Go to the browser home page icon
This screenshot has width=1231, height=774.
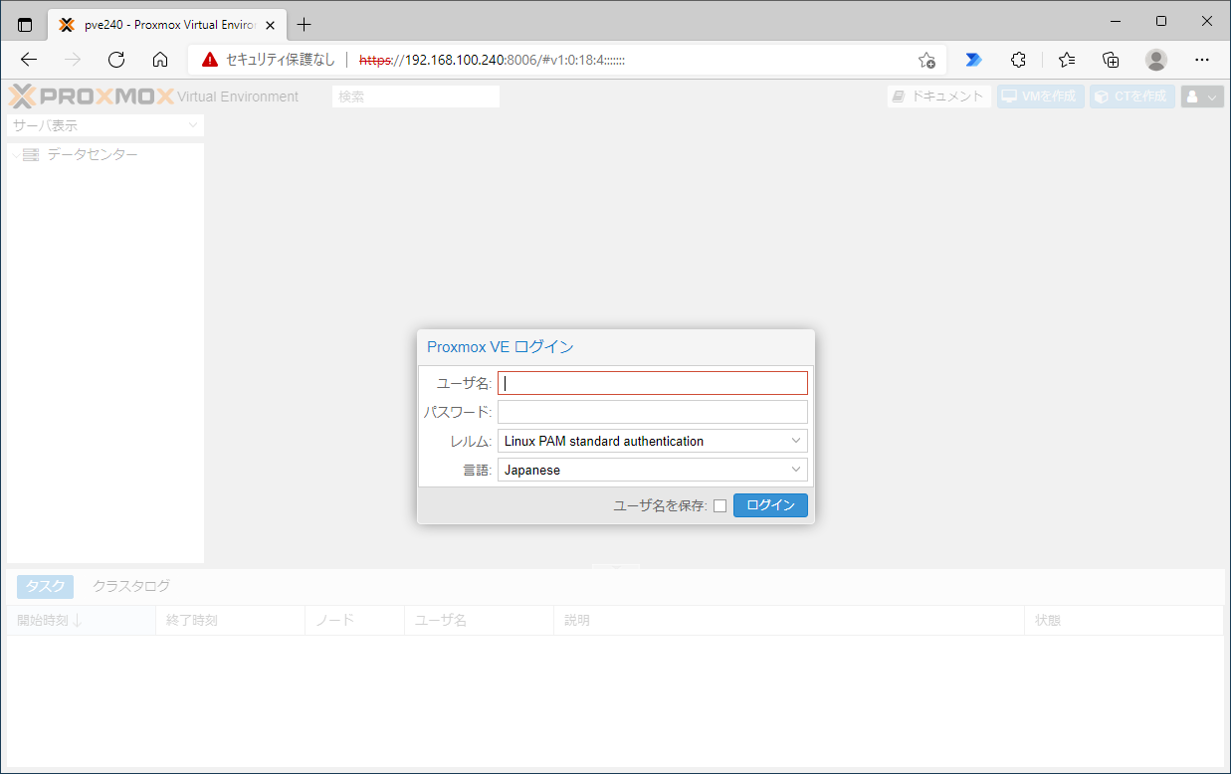(x=160, y=60)
